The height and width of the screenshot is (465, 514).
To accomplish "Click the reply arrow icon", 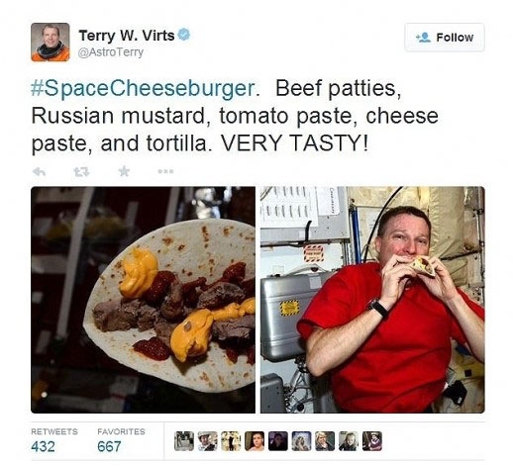I will [x=39, y=171].
